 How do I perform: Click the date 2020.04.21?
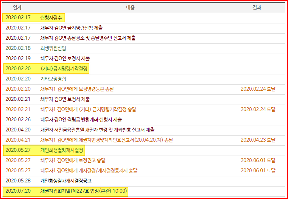(18, 140)
